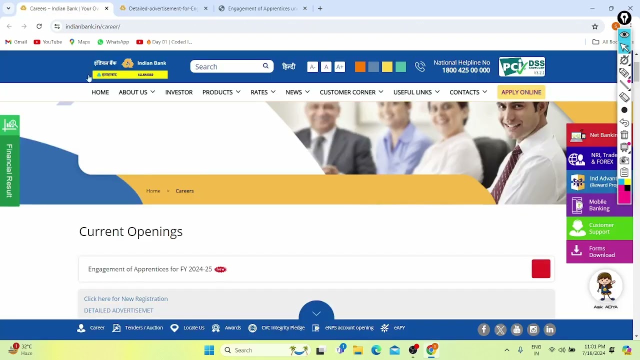Open the Financial Result side tab

pos(9,160)
